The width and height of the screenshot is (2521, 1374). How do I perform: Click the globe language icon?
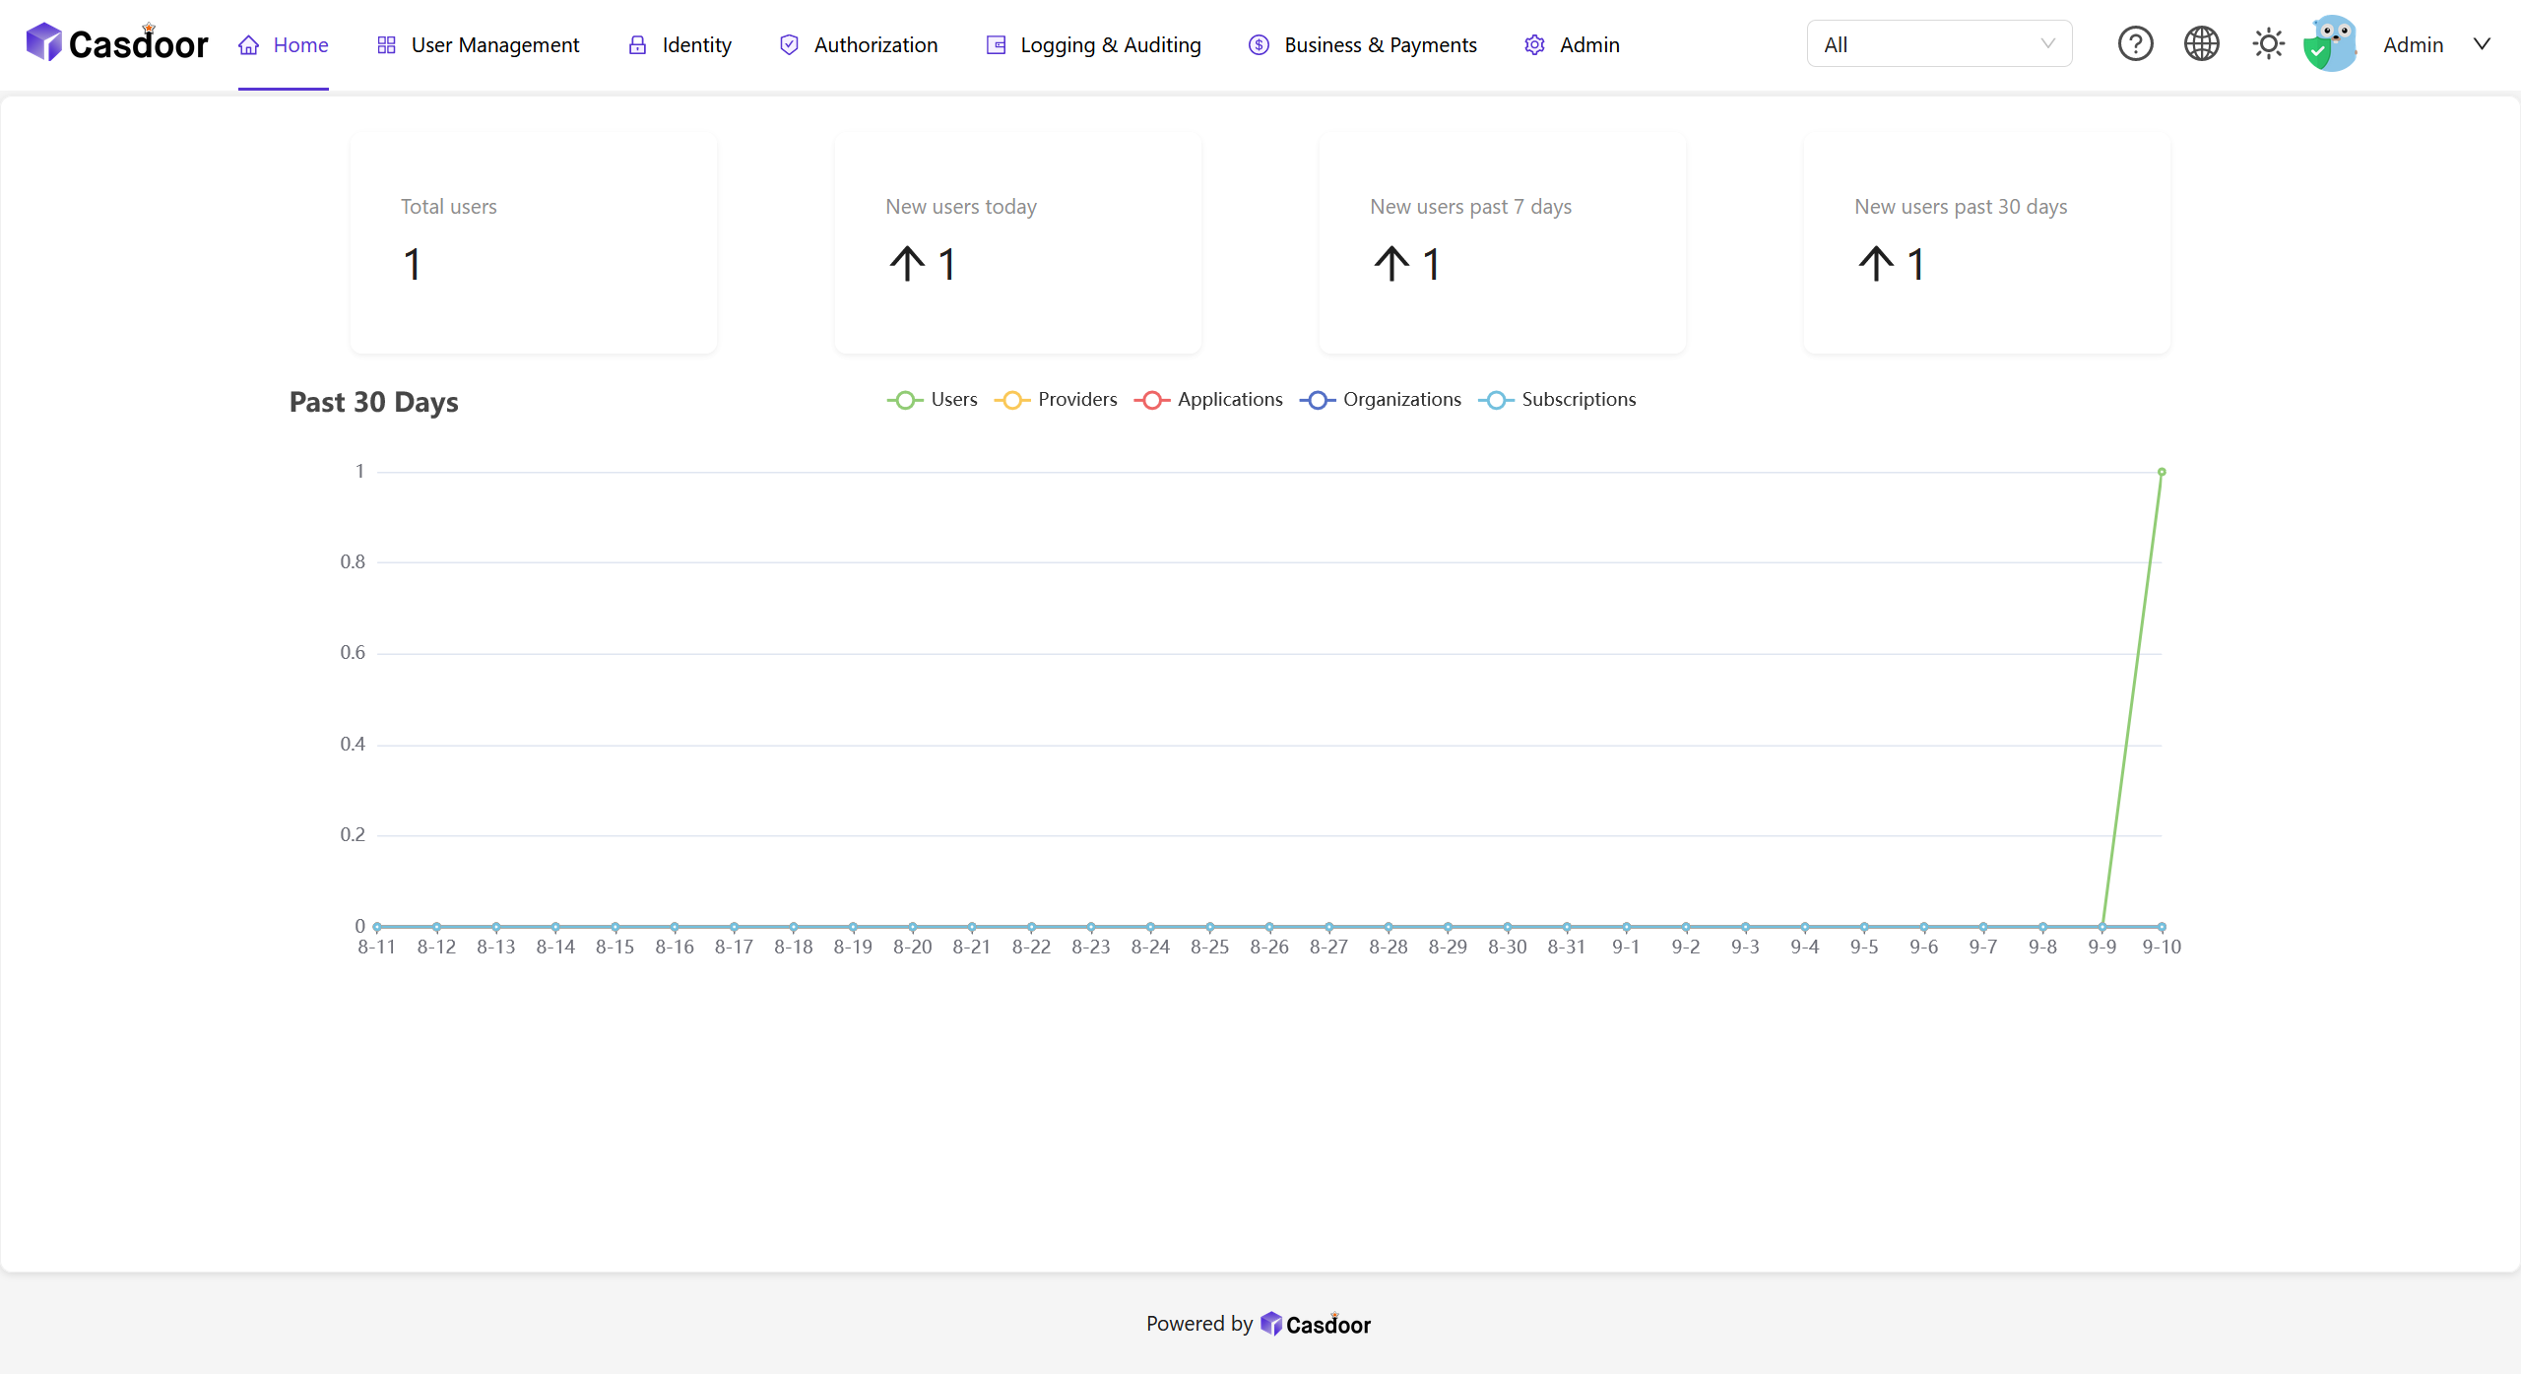(x=2201, y=44)
